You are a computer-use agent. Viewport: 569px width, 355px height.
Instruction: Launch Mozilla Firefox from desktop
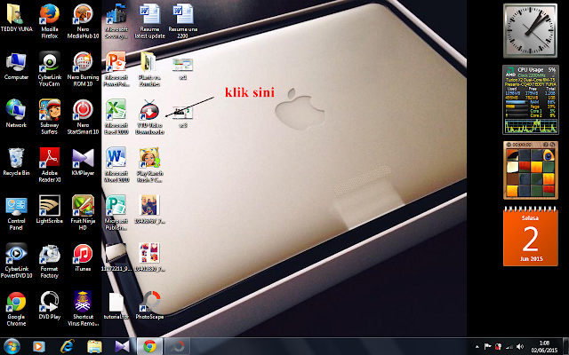pyautogui.click(x=50, y=21)
